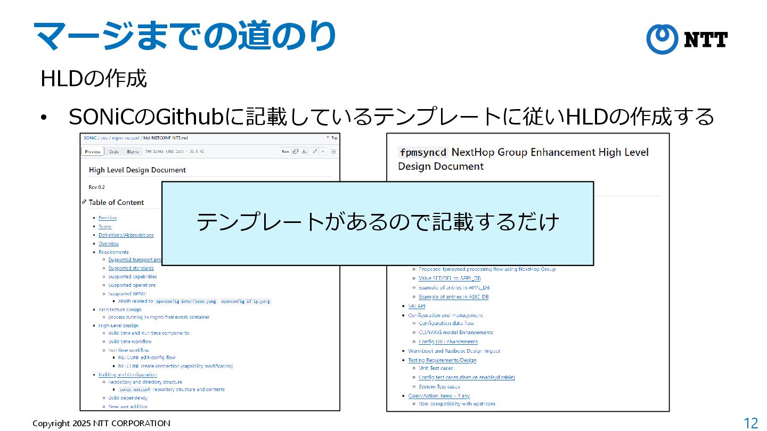Open Config DB Enhancements link
Image resolution: width=767 pixels, height=431 pixels.
click(448, 342)
